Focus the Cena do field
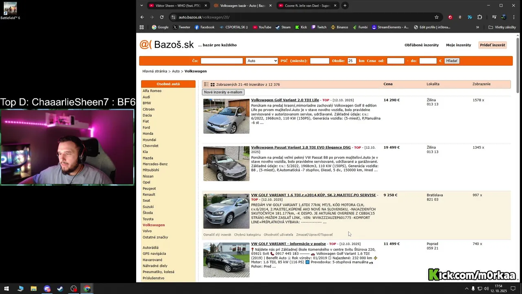This screenshot has width=522, height=294. [428, 61]
